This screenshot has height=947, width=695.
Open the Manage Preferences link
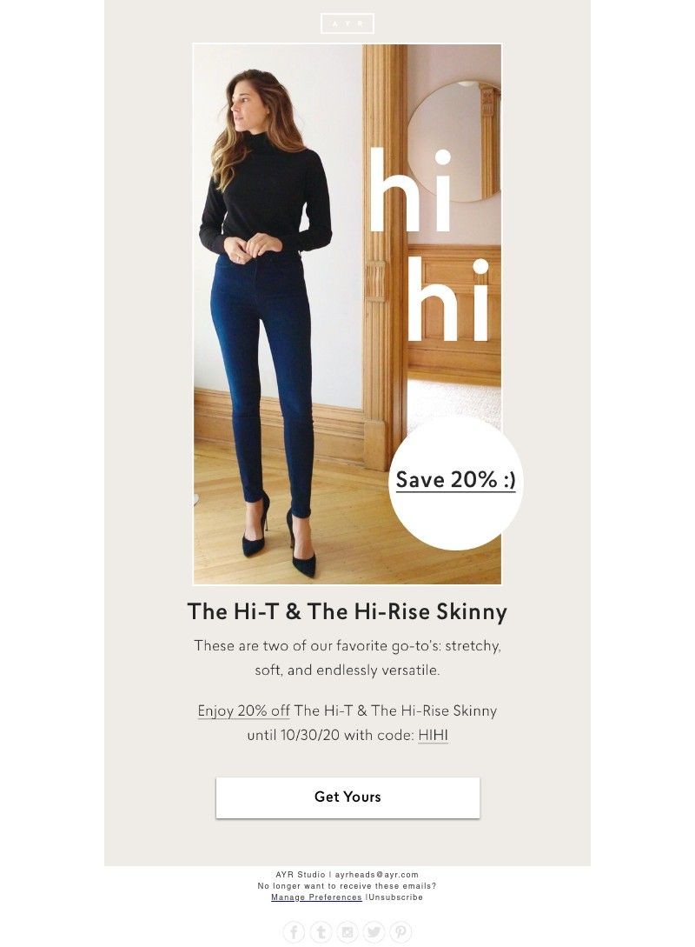316,897
